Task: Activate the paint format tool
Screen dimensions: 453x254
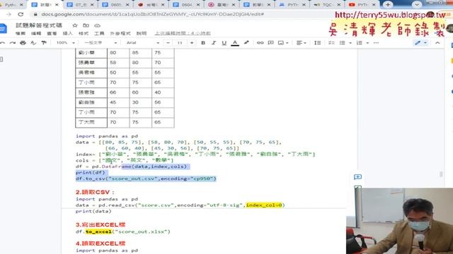Action: (x=44, y=43)
